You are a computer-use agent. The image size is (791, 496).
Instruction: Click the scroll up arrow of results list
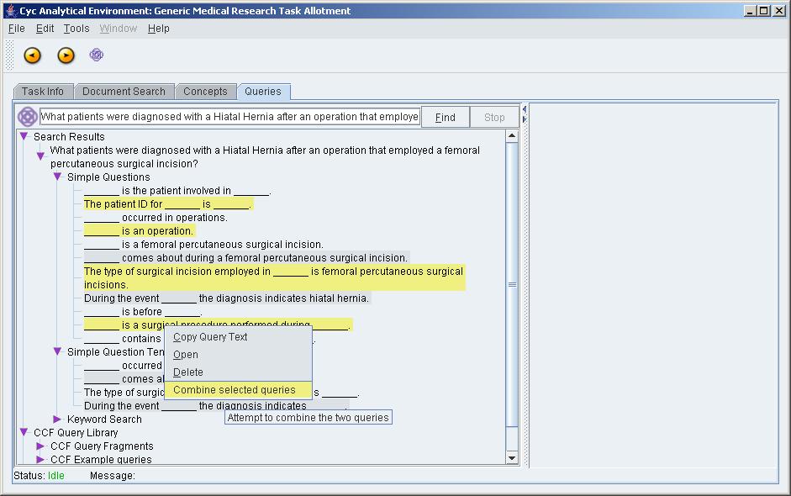[512, 136]
